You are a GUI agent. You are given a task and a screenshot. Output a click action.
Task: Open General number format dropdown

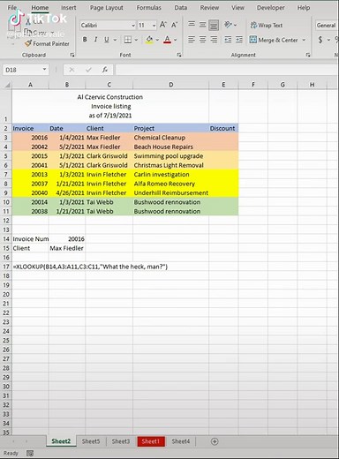click(x=327, y=26)
